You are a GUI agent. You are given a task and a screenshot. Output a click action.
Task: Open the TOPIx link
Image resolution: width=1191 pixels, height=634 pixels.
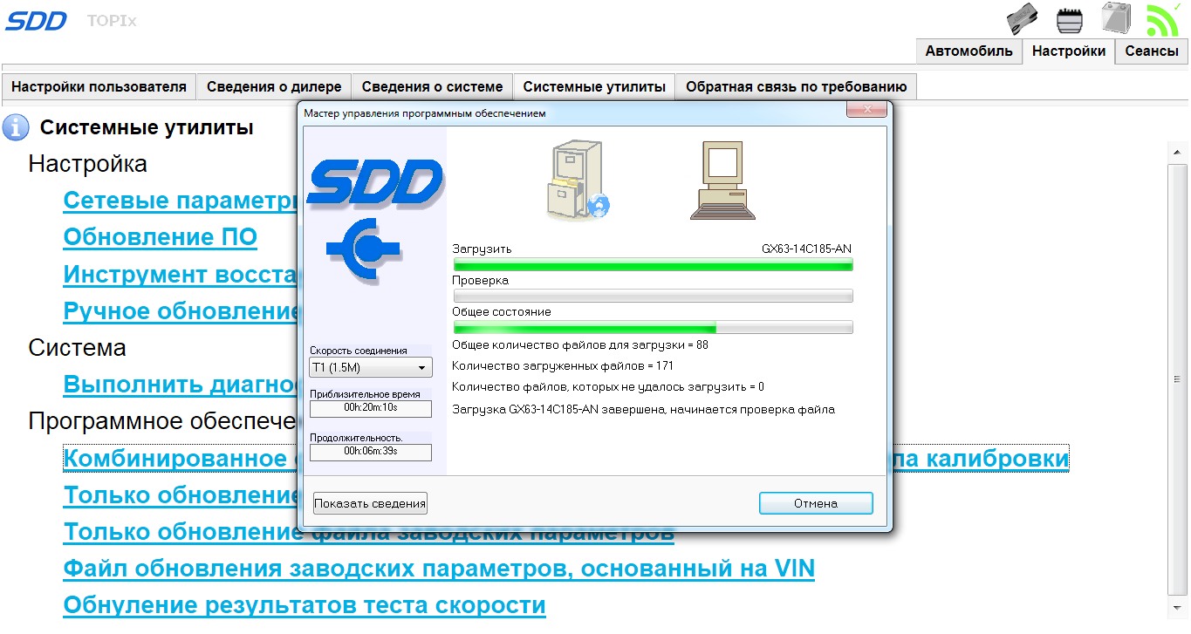click(x=112, y=20)
